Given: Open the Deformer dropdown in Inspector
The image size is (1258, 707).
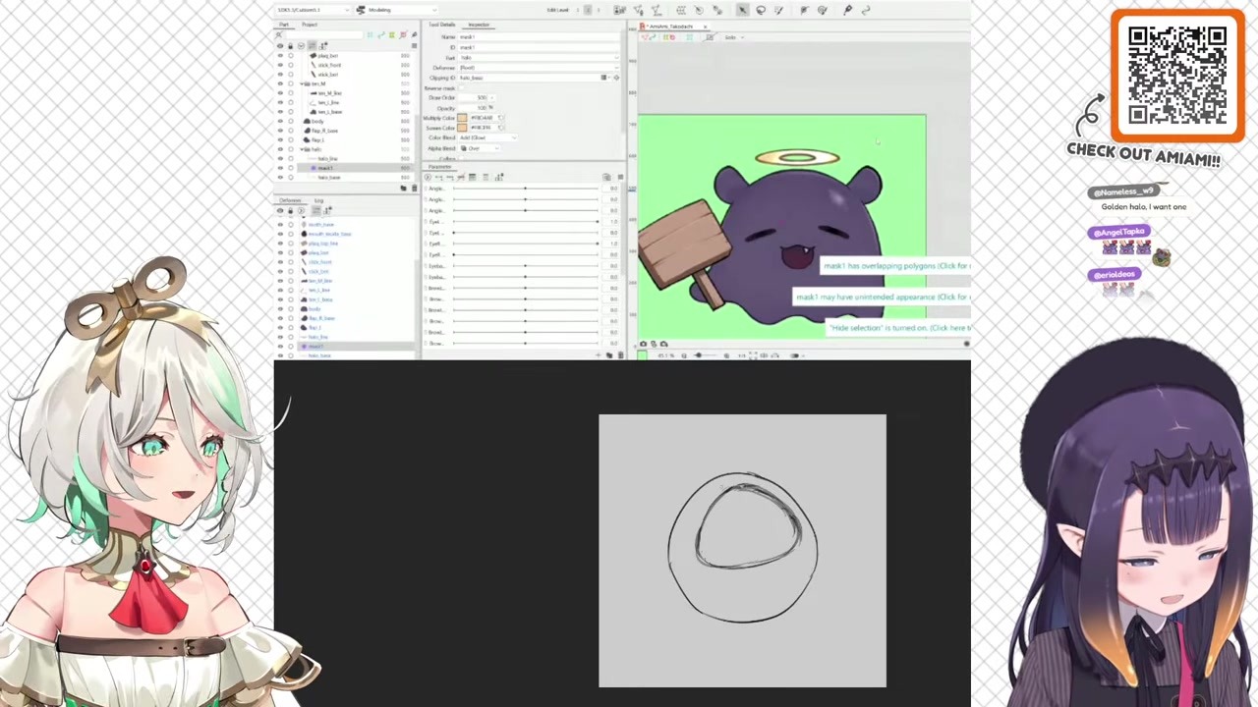Looking at the screenshot, I should 539,68.
